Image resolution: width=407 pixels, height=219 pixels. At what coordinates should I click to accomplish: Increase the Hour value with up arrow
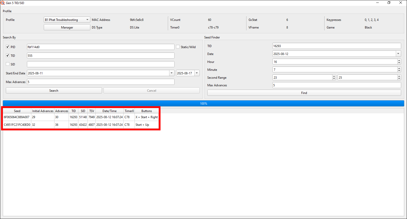399,60
